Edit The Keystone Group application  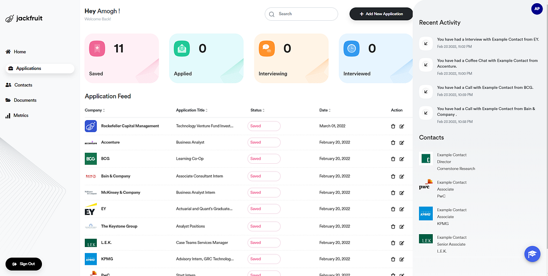[401, 226]
